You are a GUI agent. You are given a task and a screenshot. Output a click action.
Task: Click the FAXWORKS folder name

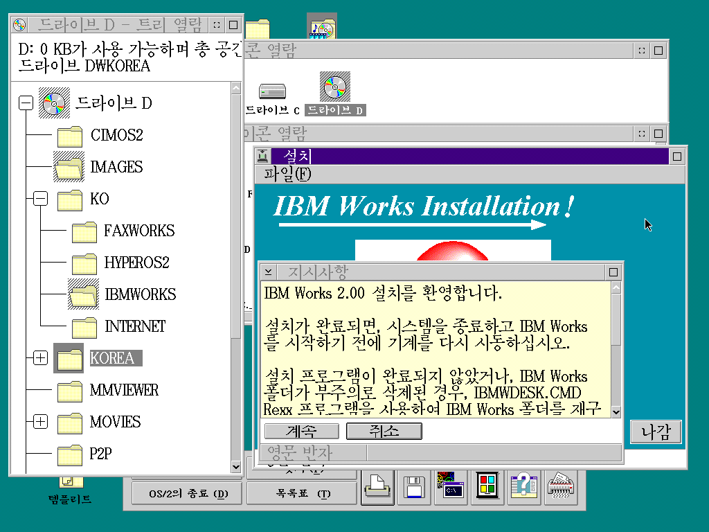(139, 231)
